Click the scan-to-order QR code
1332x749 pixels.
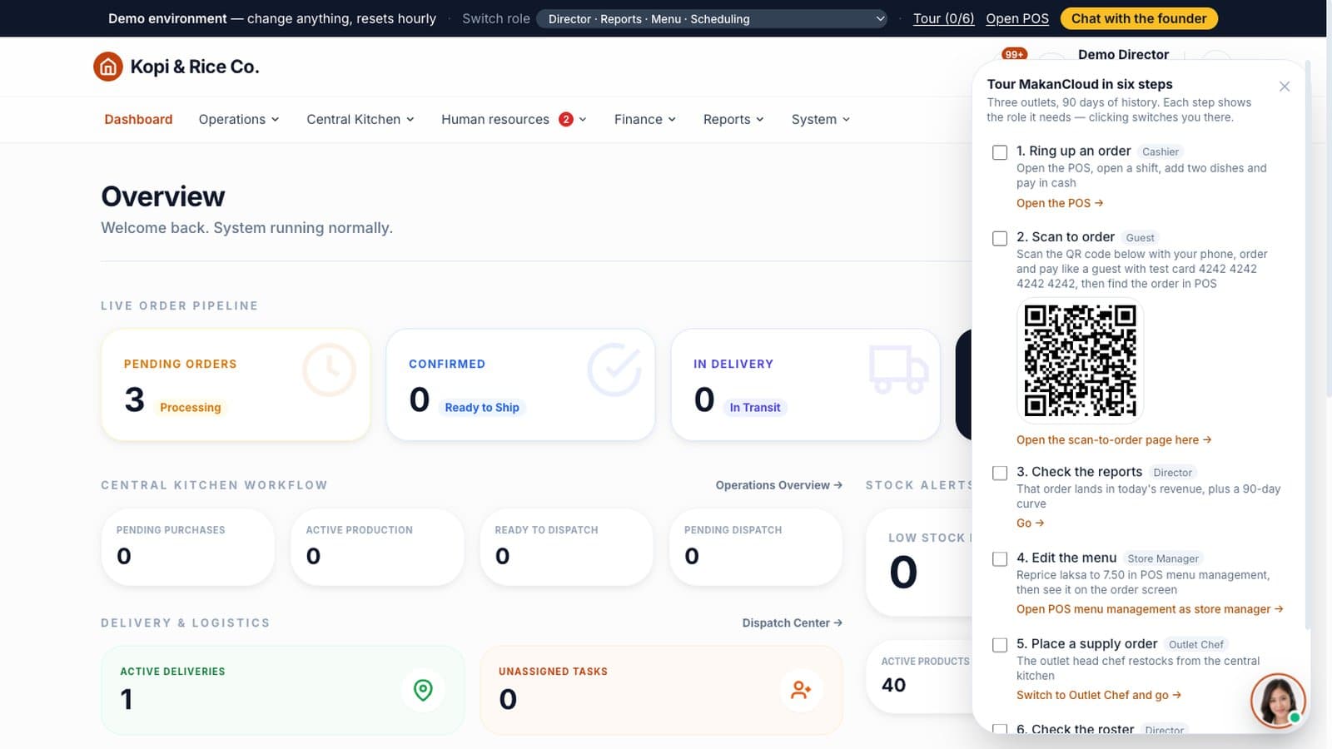1080,360
